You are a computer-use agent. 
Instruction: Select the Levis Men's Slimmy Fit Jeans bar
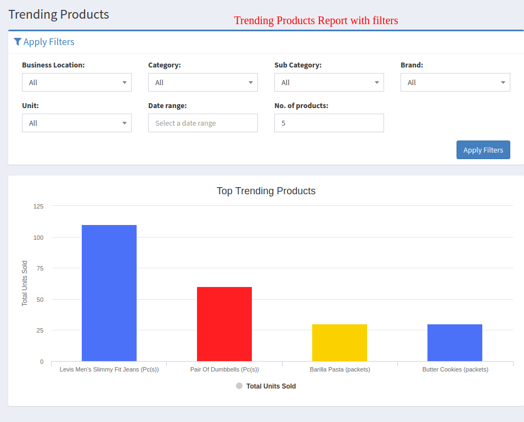[109, 293]
